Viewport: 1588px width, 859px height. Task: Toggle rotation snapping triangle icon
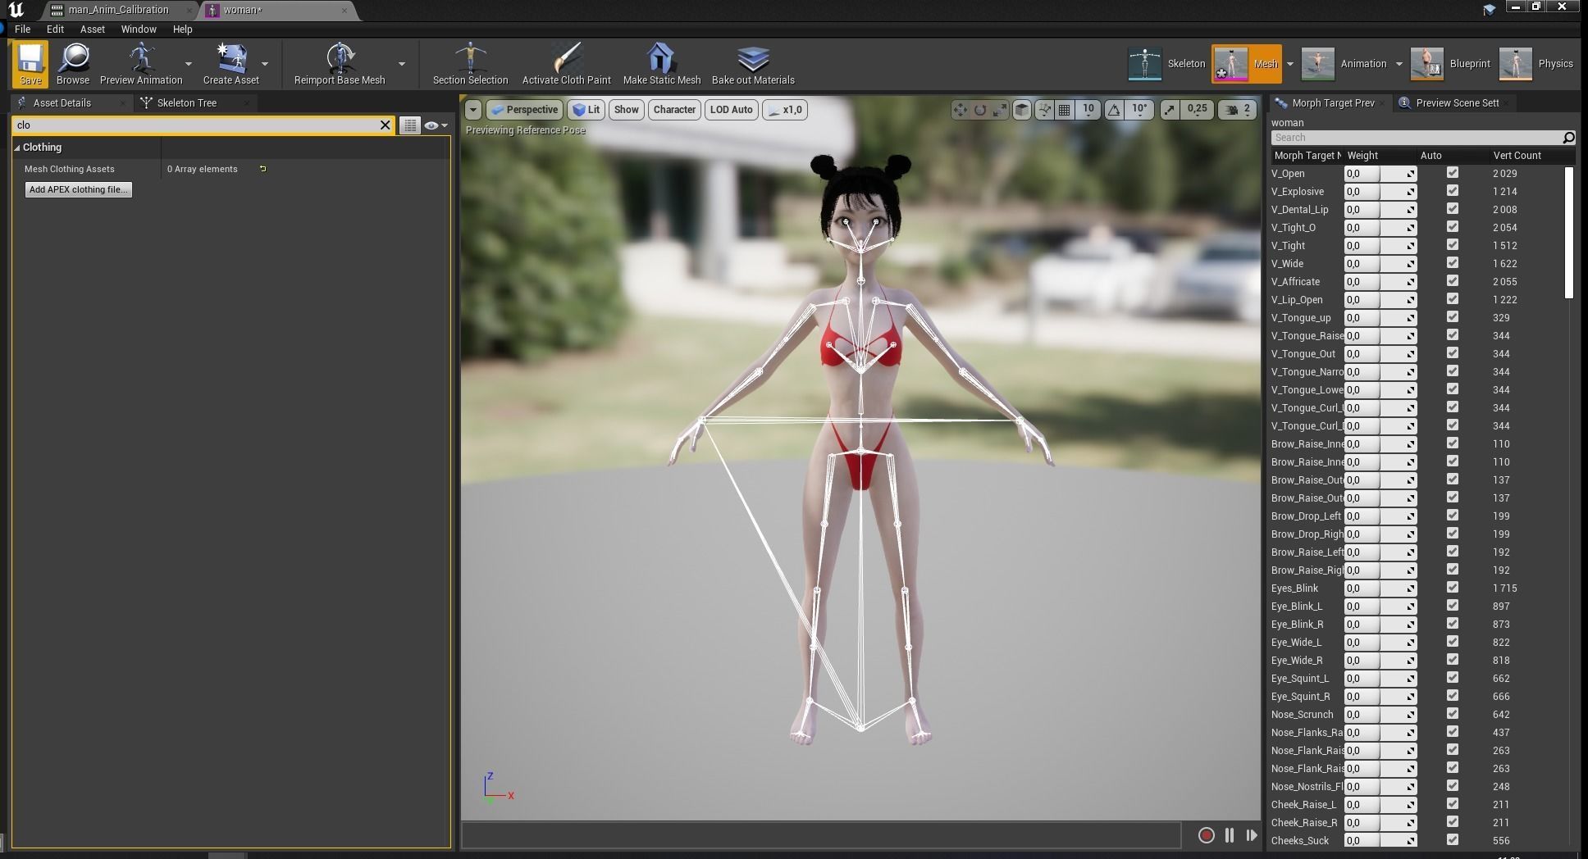point(1114,110)
